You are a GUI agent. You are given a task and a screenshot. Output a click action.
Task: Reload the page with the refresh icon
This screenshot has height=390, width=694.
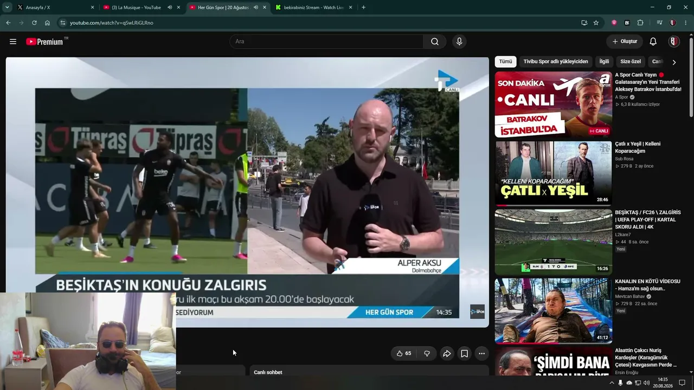click(x=34, y=23)
